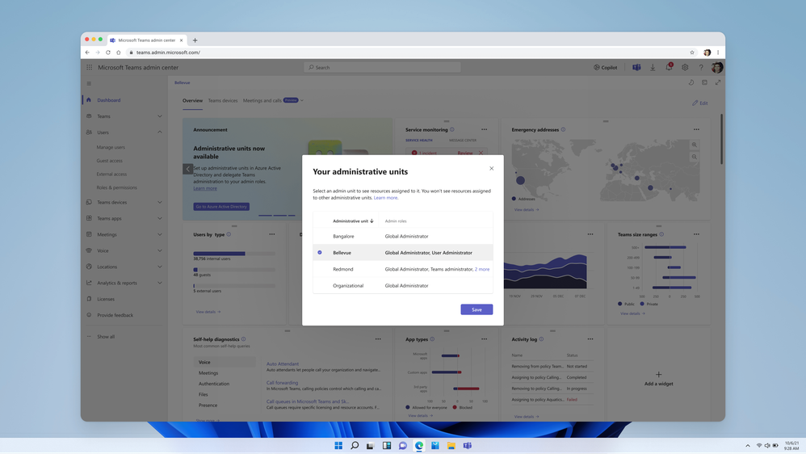Open Microsoft Edge from the taskbar

tap(419, 445)
